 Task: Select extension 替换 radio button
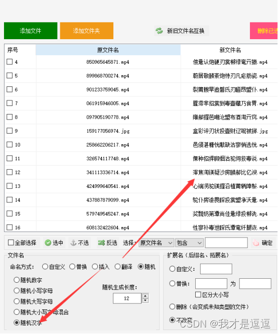click(172, 283)
